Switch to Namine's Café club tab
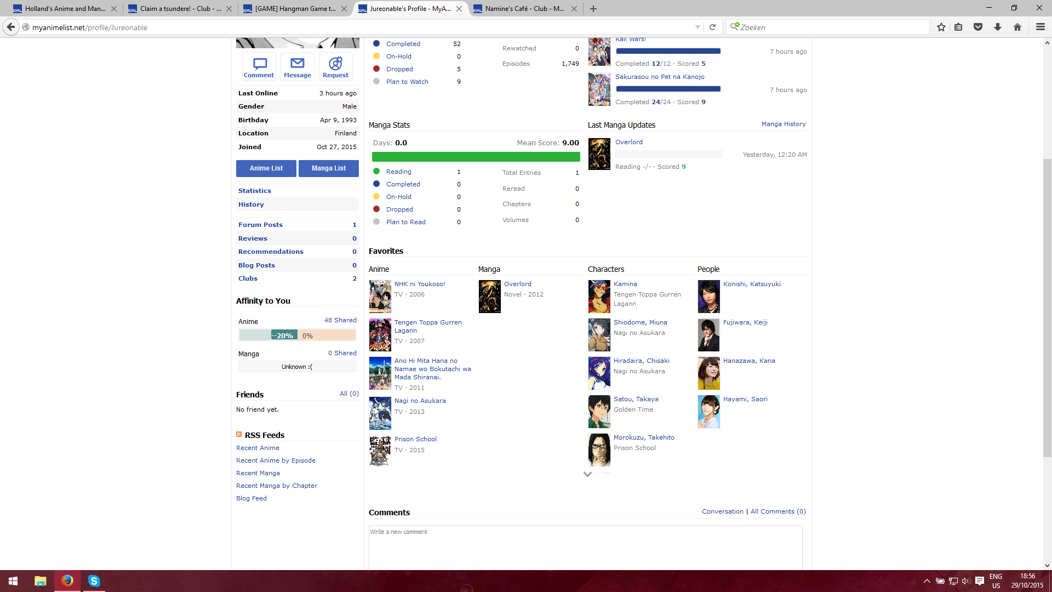Image resolution: width=1052 pixels, height=592 pixels. click(x=524, y=8)
